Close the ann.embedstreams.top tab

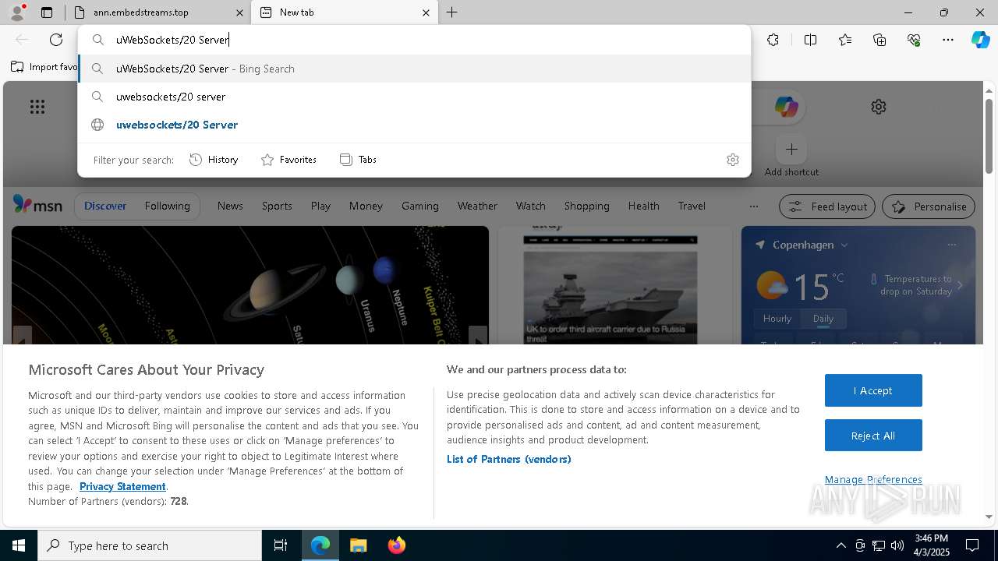[x=239, y=12]
